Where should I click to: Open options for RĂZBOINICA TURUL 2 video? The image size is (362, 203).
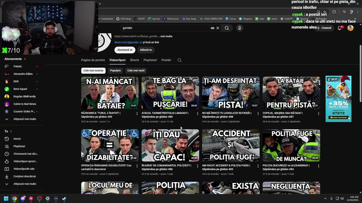(137, 113)
